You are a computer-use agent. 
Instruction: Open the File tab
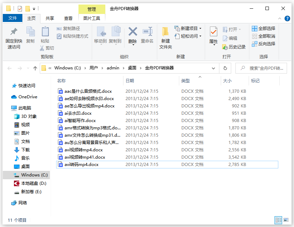(x=13, y=18)
